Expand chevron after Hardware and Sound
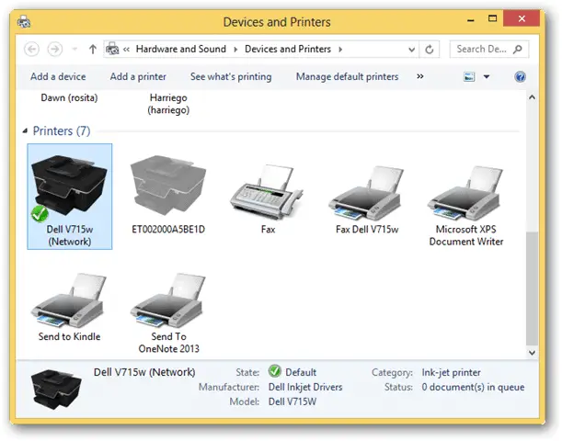Screen dimensions: 562x441 pyautogui.click(x=235, y=50)
